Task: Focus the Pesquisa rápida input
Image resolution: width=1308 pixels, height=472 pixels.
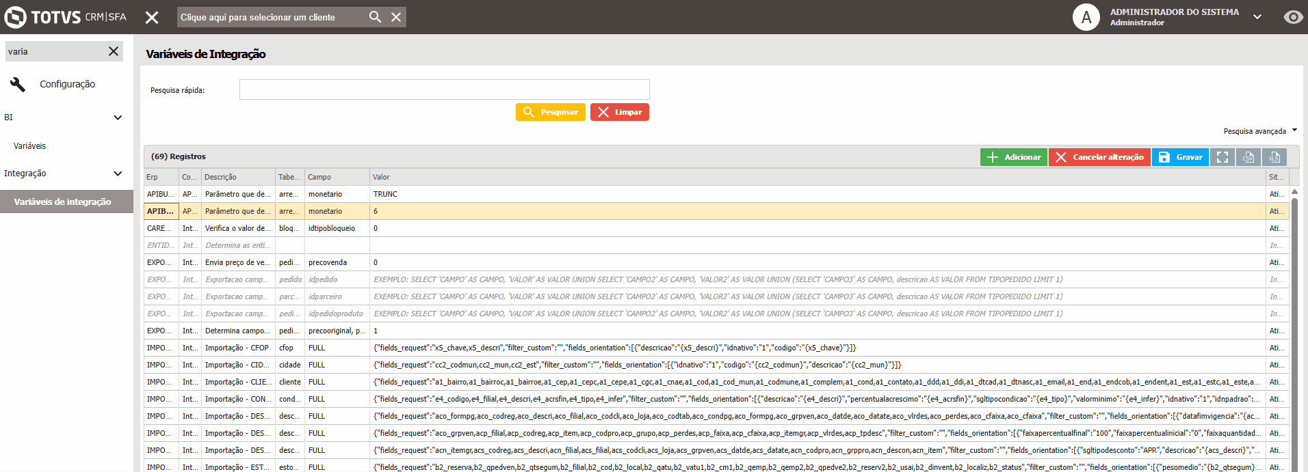Action: pos(444,89)
